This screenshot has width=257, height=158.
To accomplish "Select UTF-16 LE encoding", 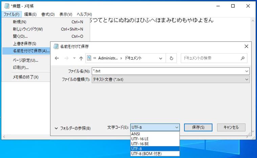I will tap(155, 139).
